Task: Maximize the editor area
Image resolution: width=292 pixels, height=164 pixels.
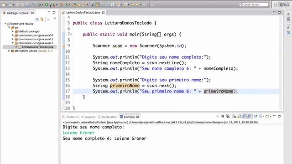Action: coord(279,12)
